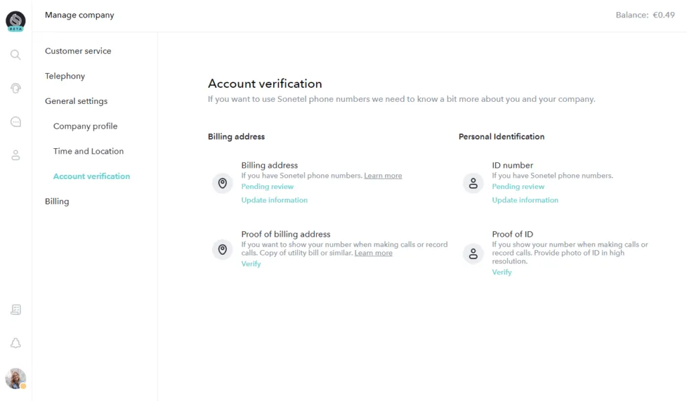The image size is (687, 401).
Task: Open search via the magnifier sidebar icon
Action: [x=15, y=55]
